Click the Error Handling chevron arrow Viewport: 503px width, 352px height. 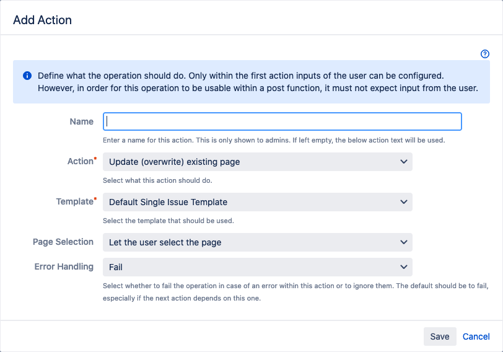pyautogui.click(x=404, y=267)
